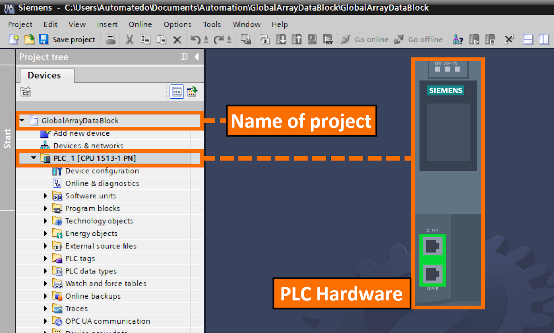Click the Paste toolbar icon
The image size is (554, 333).
(x=161, y=39)
